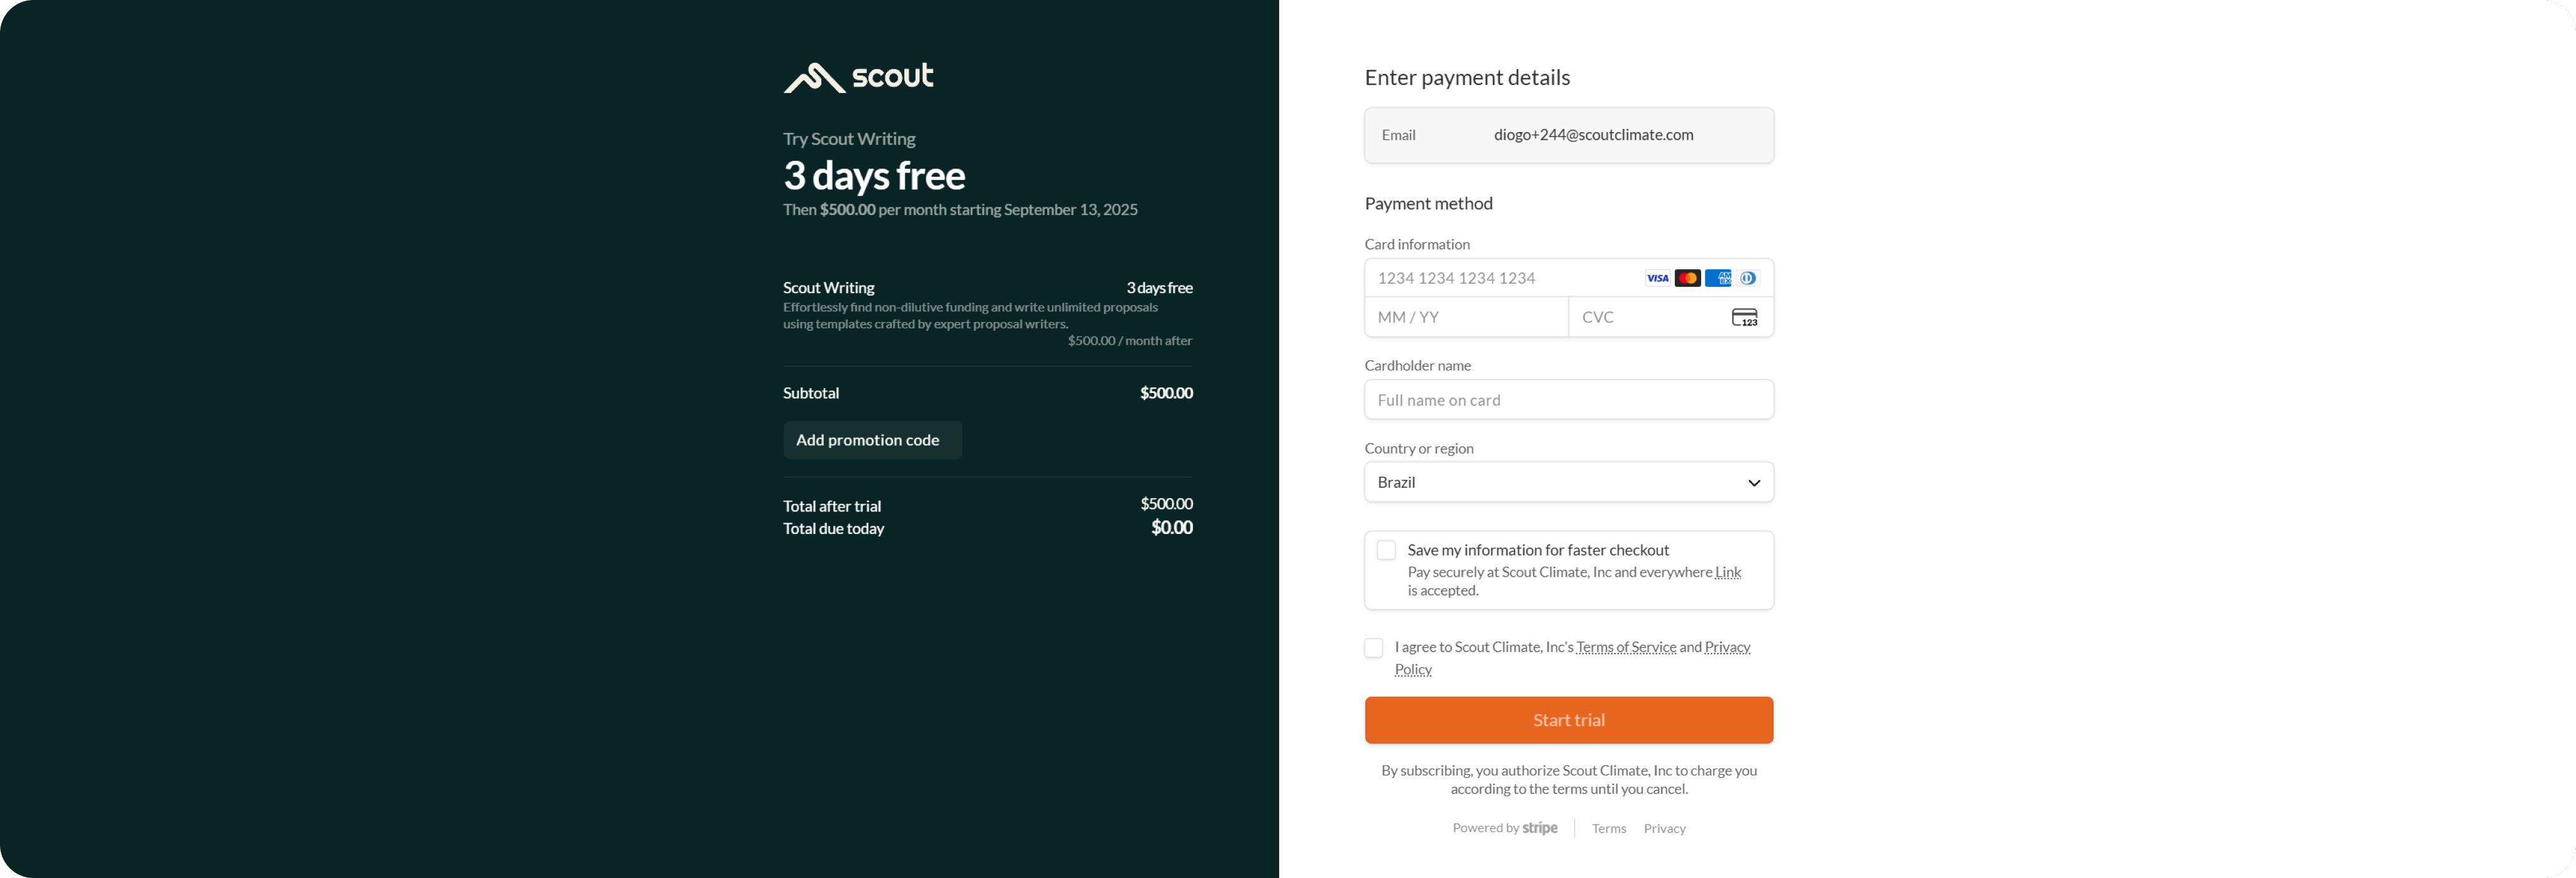
Task: Click the Visa card icon
Action: click(x=1657, y=278)
